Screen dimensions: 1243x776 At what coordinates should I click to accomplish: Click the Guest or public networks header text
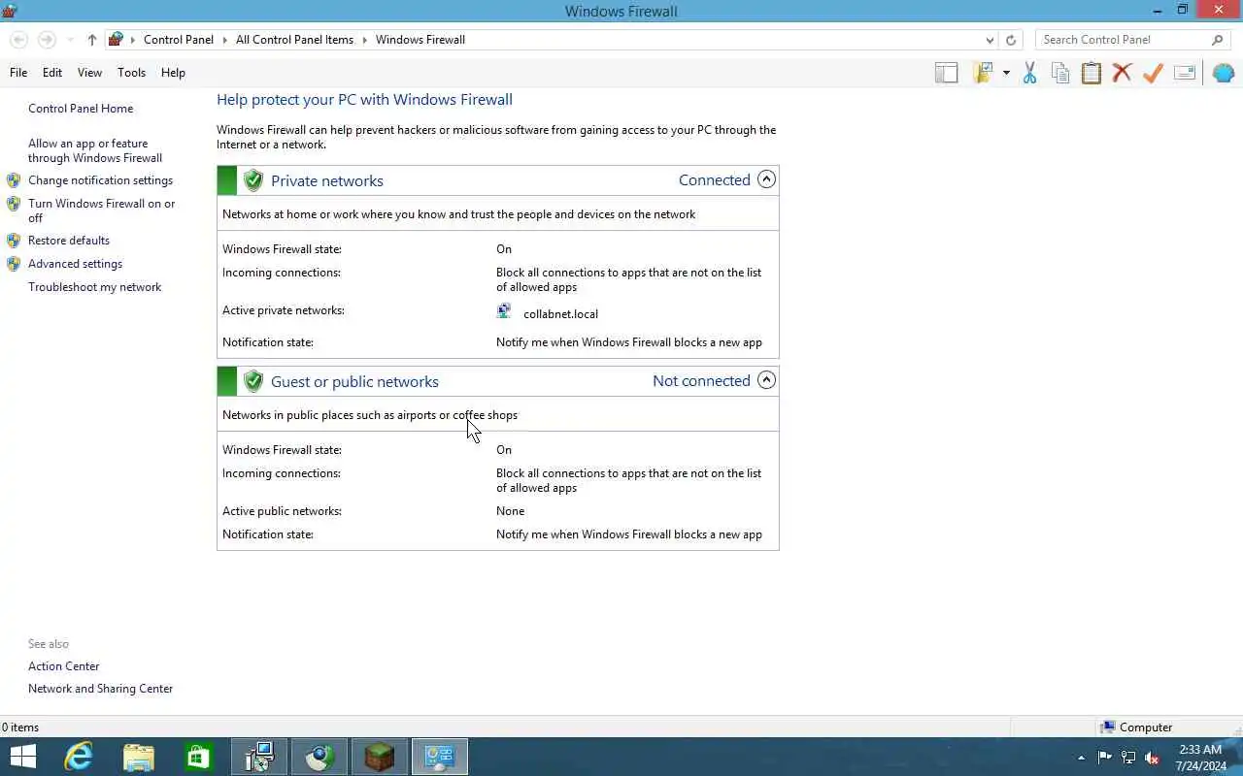(x=354, y=381)
